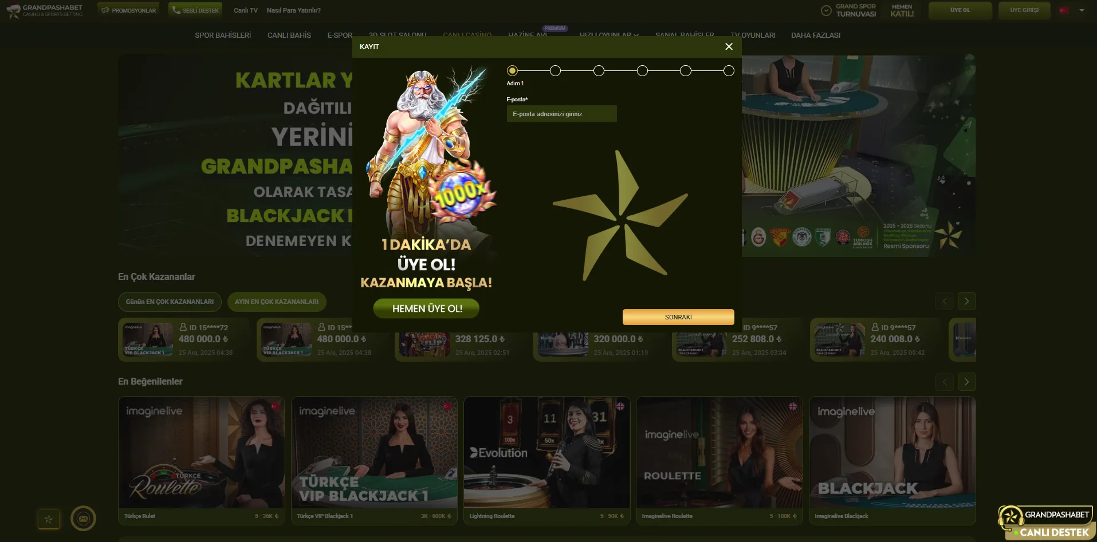The image size is (1097, 542).
Task: Click the GrandPashabet logo in header
Action: coord(45,10)
